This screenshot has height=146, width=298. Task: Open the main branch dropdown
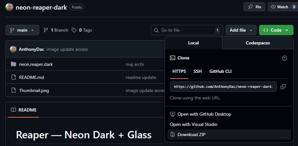22,30
